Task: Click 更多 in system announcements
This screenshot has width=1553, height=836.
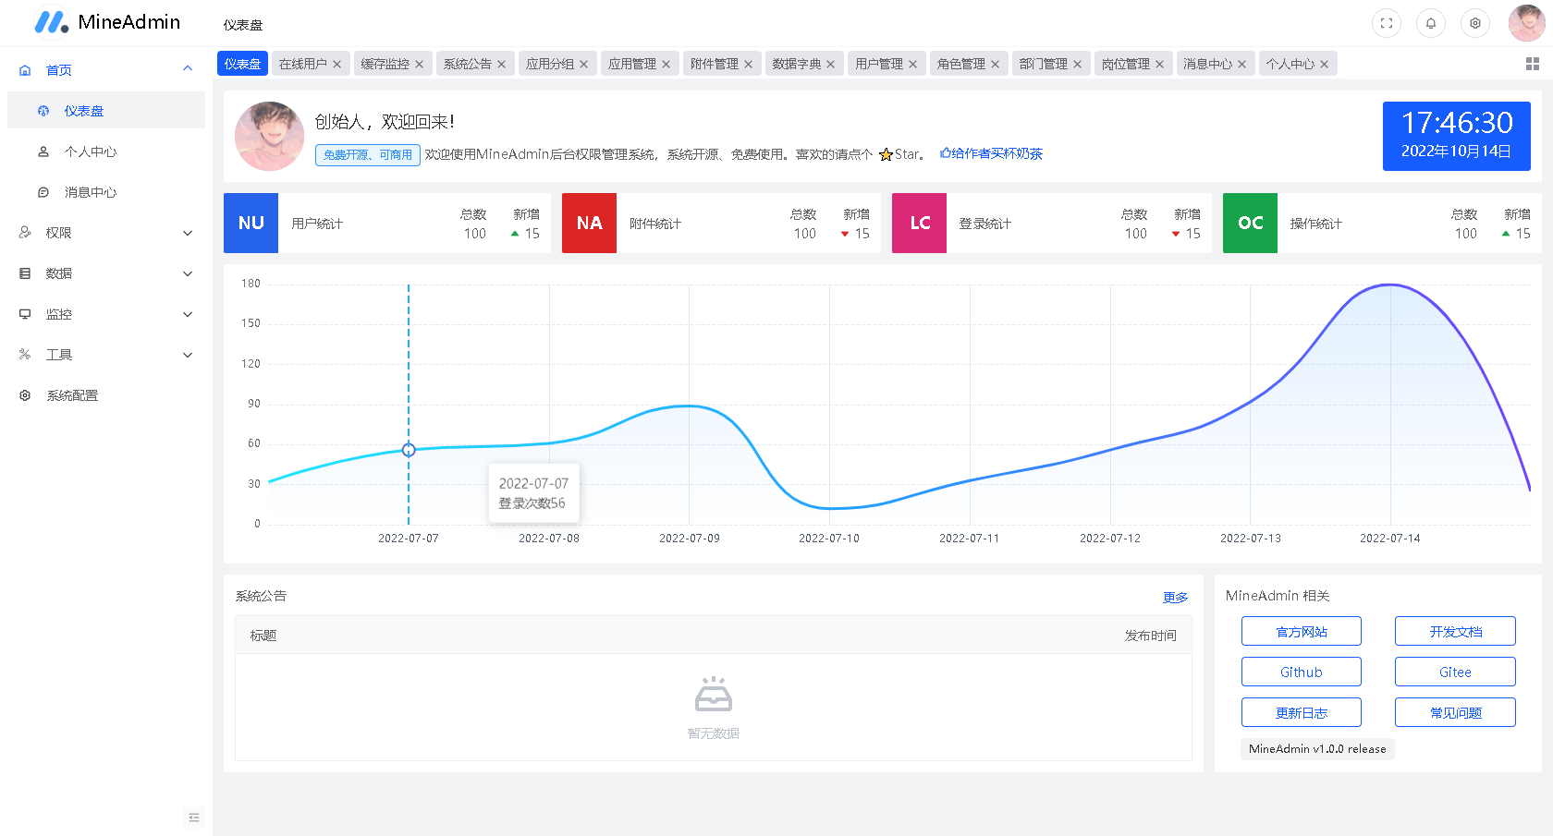Action: 1175,598
